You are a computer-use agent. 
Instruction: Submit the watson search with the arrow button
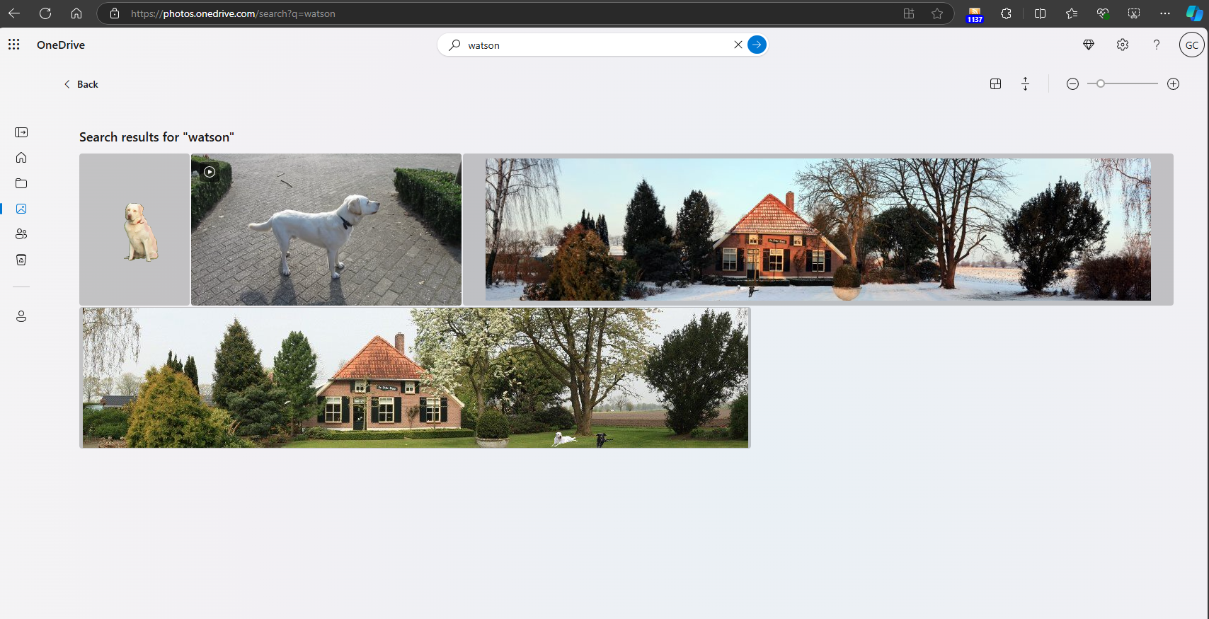click(757, 45)
